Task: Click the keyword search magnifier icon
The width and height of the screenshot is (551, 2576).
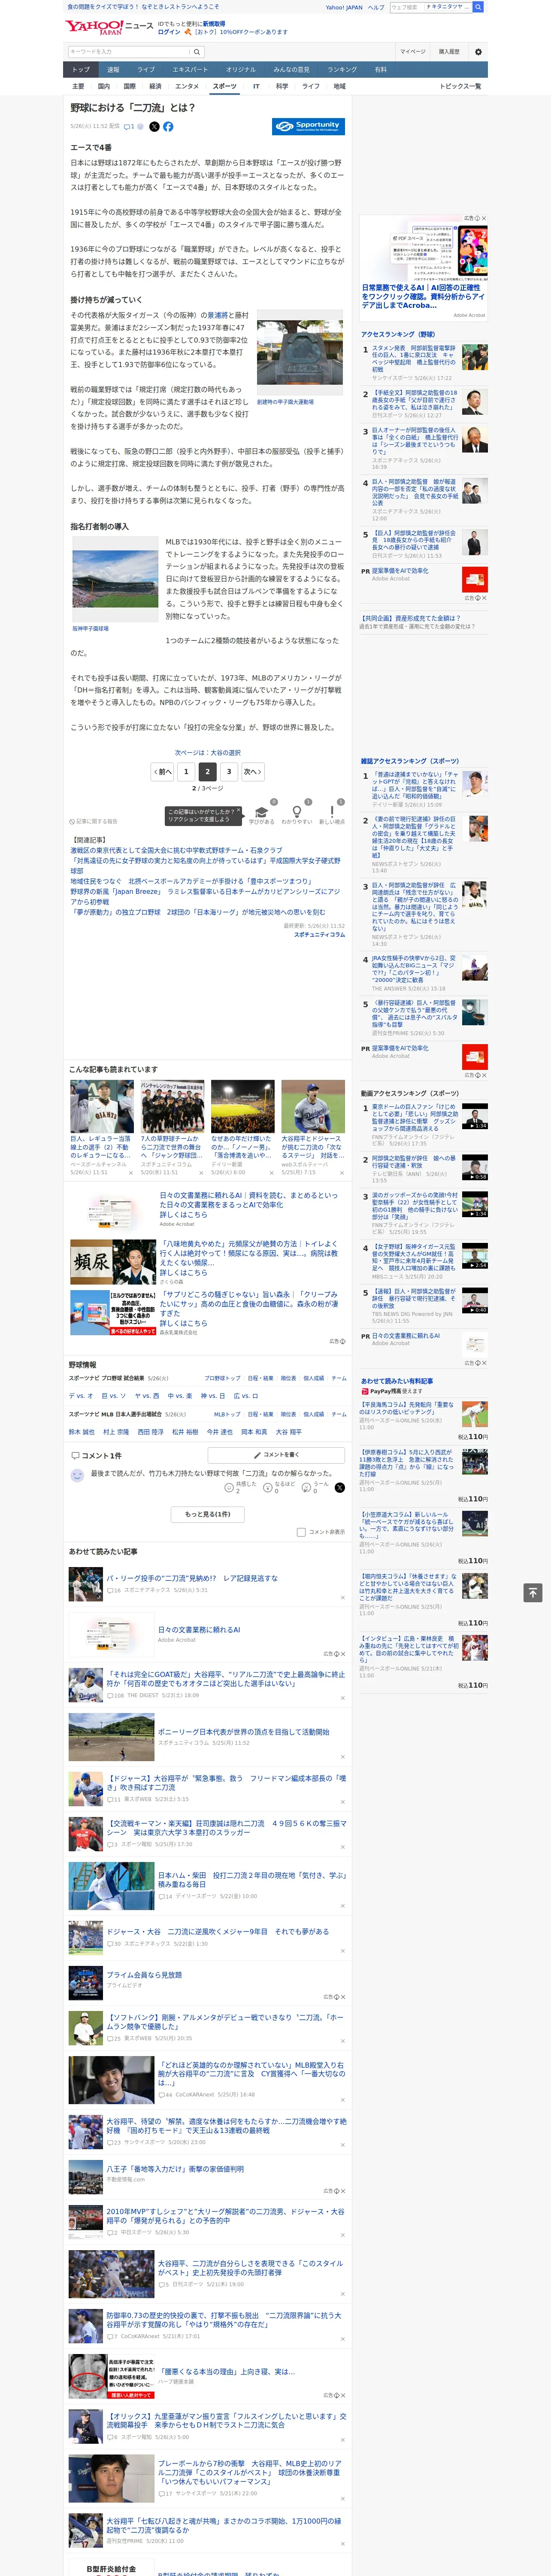Action: coord(198,51)
